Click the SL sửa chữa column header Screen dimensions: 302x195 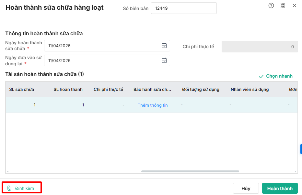[x=22, y=89]
